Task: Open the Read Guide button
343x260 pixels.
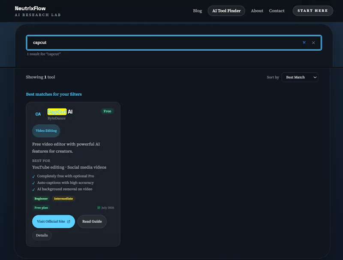Action: (92, 221)
